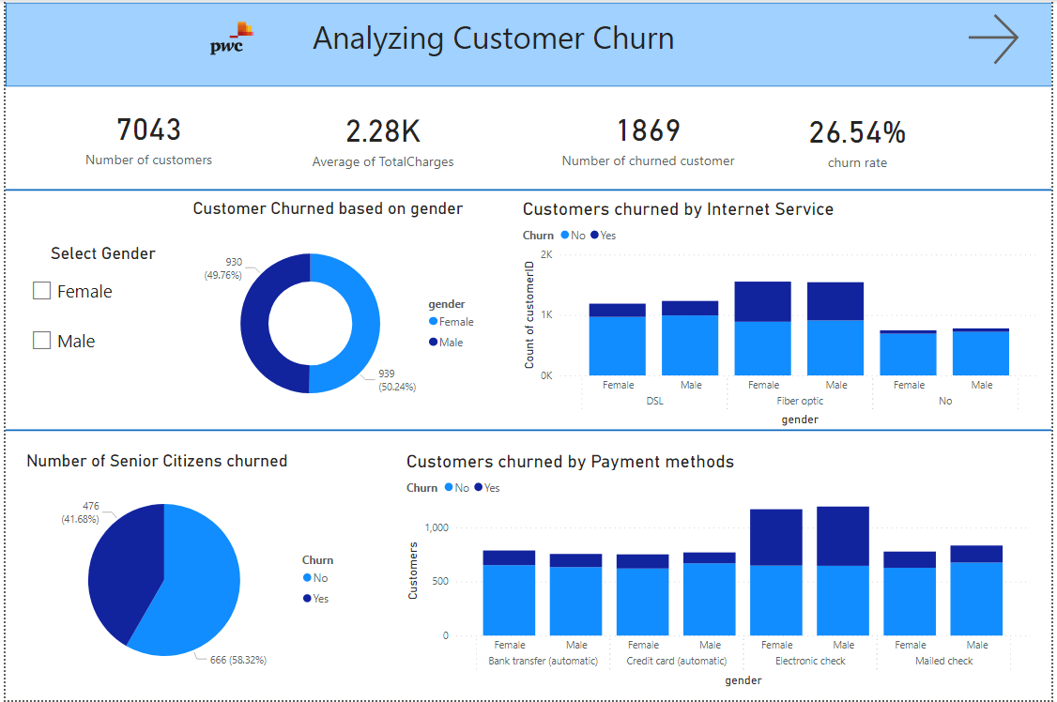1057x702 pixels.
Task: Click the Mailed check category label
Action: [944, 661]
